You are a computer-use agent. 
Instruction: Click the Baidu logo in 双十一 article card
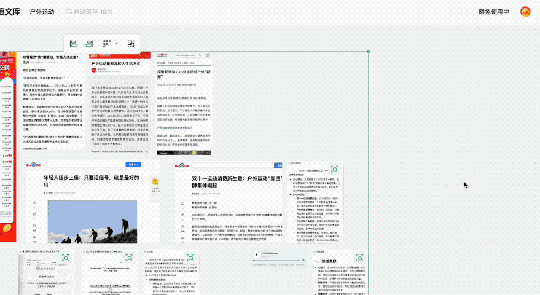182,165
